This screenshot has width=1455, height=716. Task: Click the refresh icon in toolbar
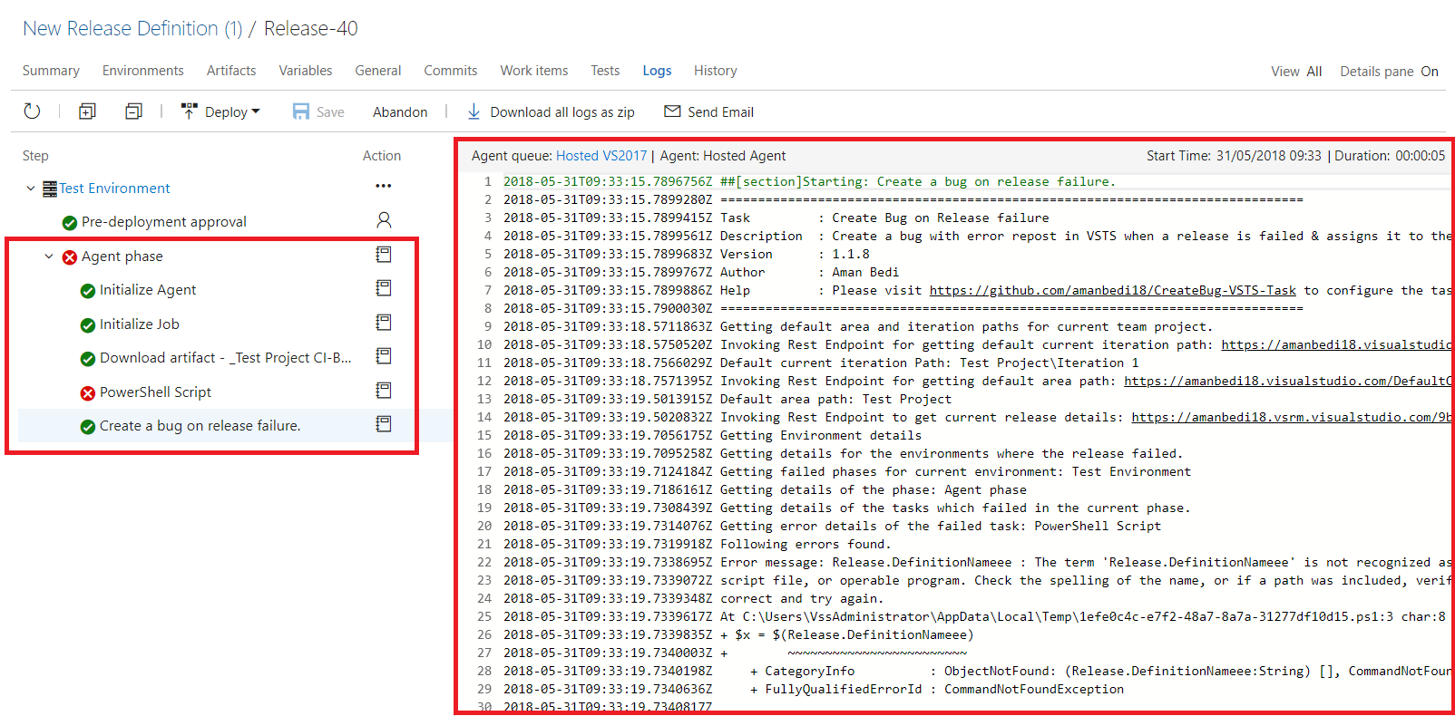(32, 111)
